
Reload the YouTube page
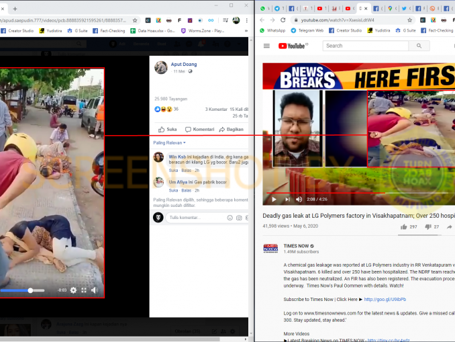click(283, 20)
